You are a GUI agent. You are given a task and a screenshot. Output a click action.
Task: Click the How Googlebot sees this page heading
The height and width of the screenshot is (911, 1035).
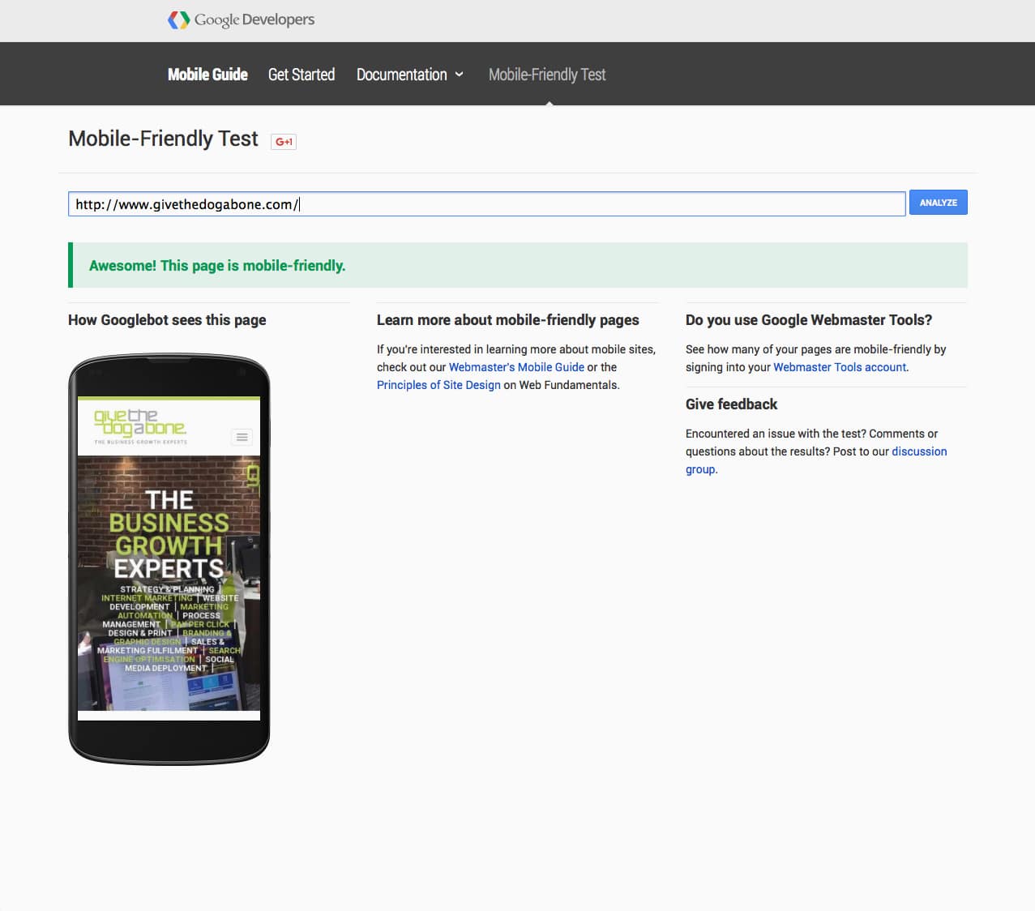(167, 320)
